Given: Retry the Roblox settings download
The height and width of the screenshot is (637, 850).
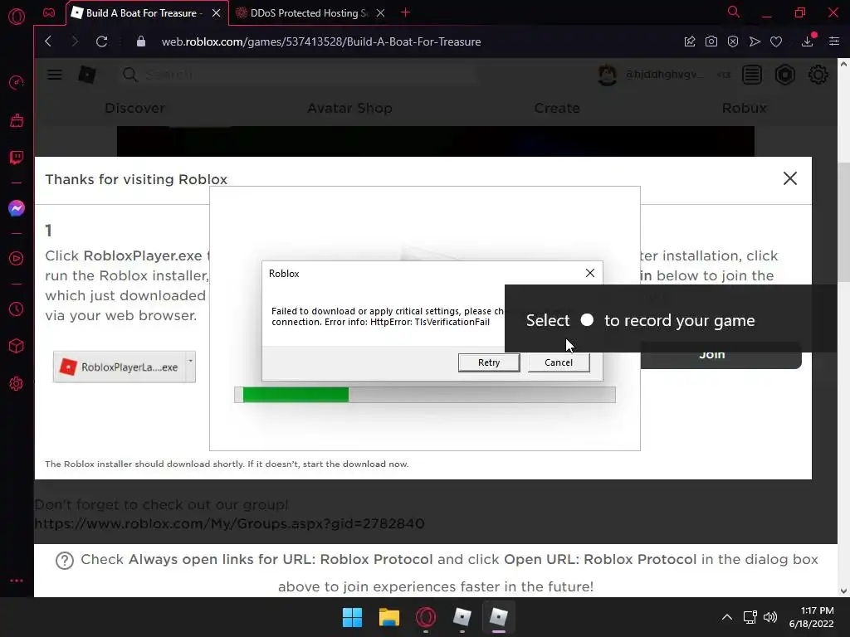Looking at the screenshot, I should 488,362.
